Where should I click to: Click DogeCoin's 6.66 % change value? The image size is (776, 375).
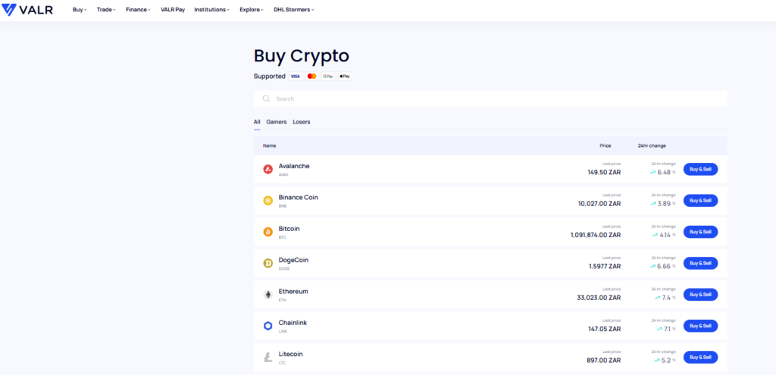pyautogui.click(x=666, y=267)
